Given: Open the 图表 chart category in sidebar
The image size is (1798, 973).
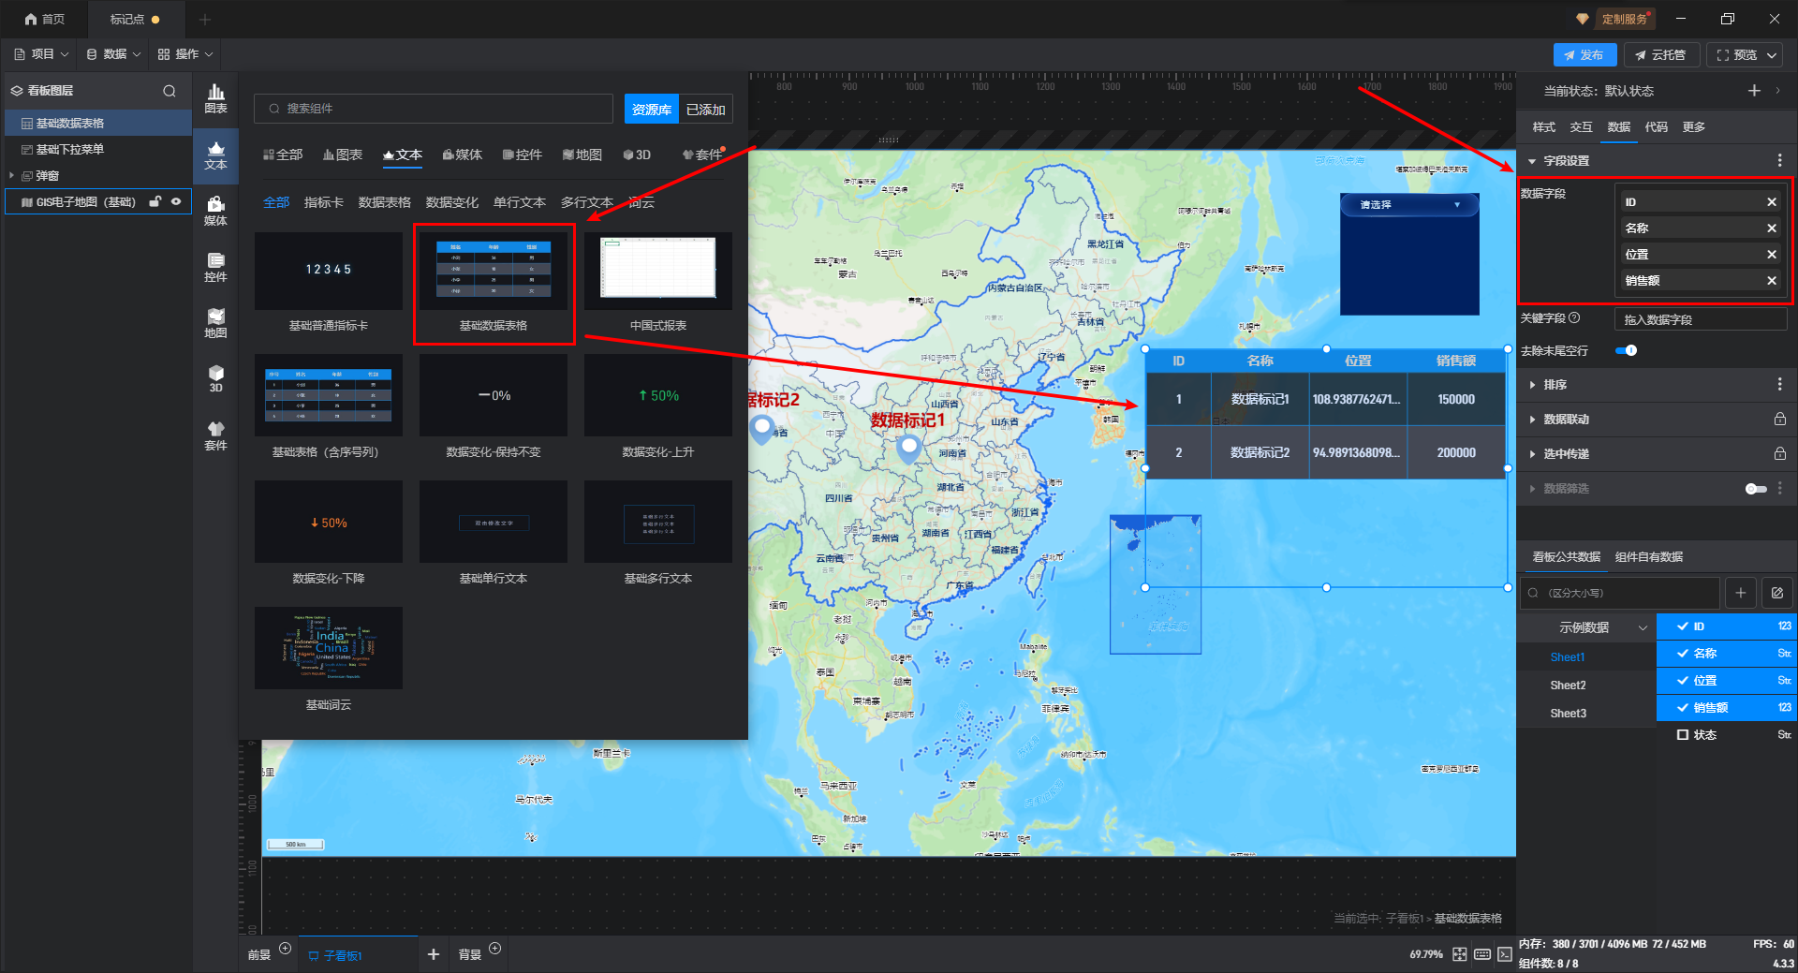Looking at the screenshot, I should [x=215, y=97].
